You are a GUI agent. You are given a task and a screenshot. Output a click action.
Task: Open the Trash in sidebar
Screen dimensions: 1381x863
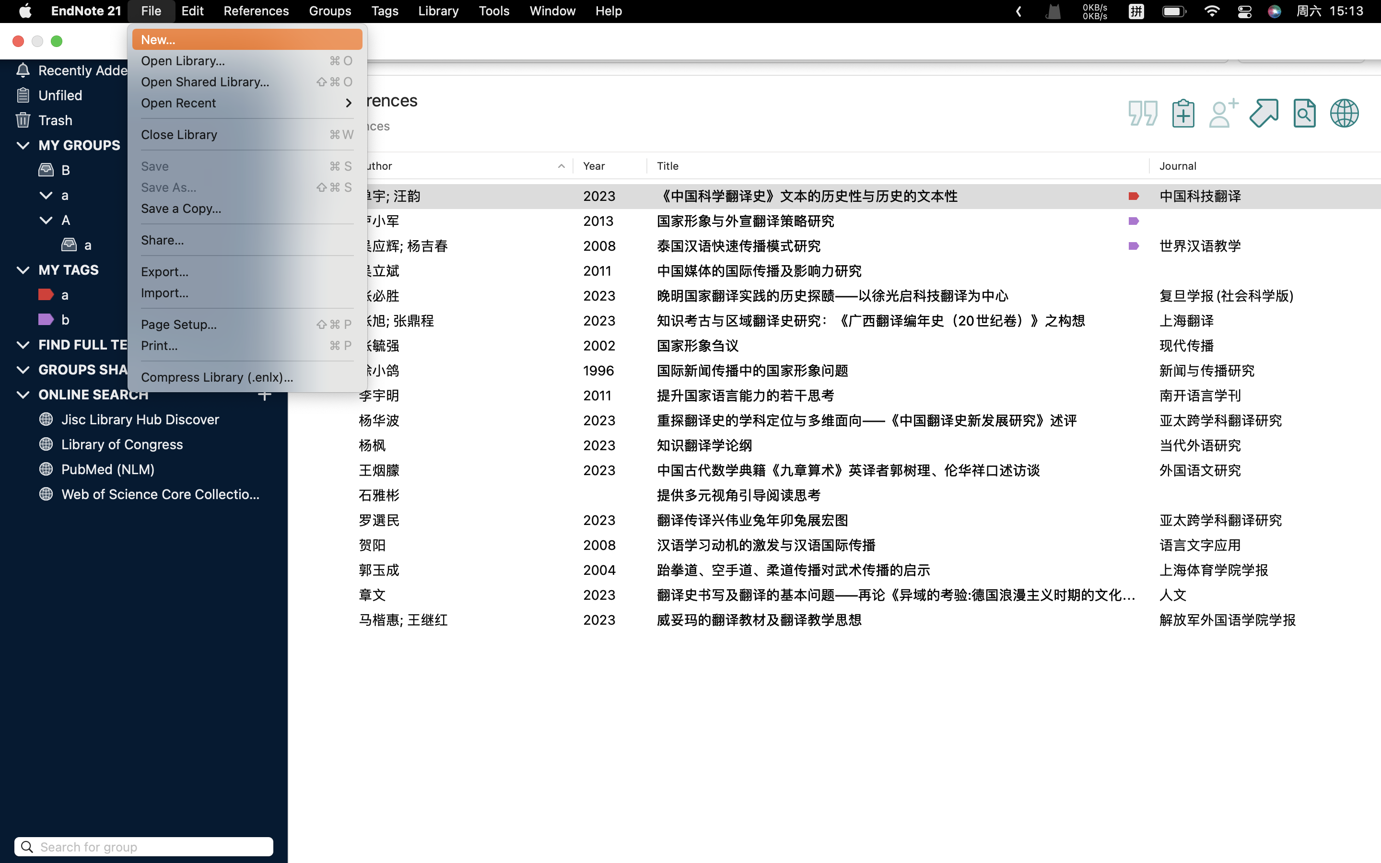point(55,120)
